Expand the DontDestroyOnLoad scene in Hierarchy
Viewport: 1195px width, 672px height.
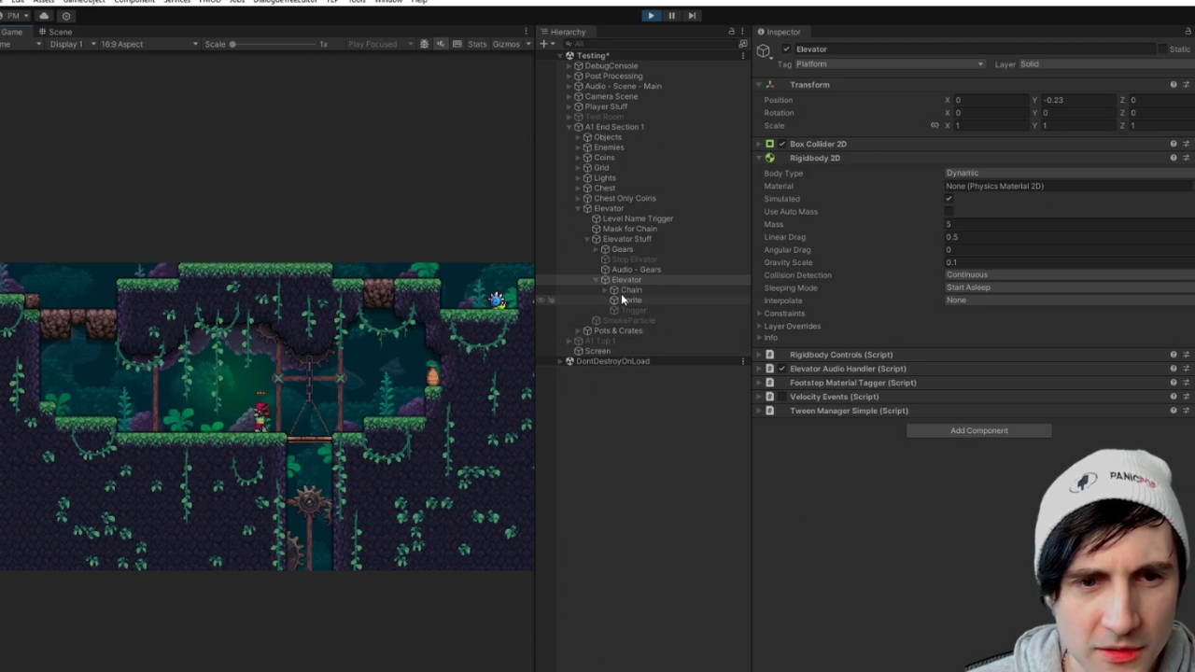[x=561, y=361]
